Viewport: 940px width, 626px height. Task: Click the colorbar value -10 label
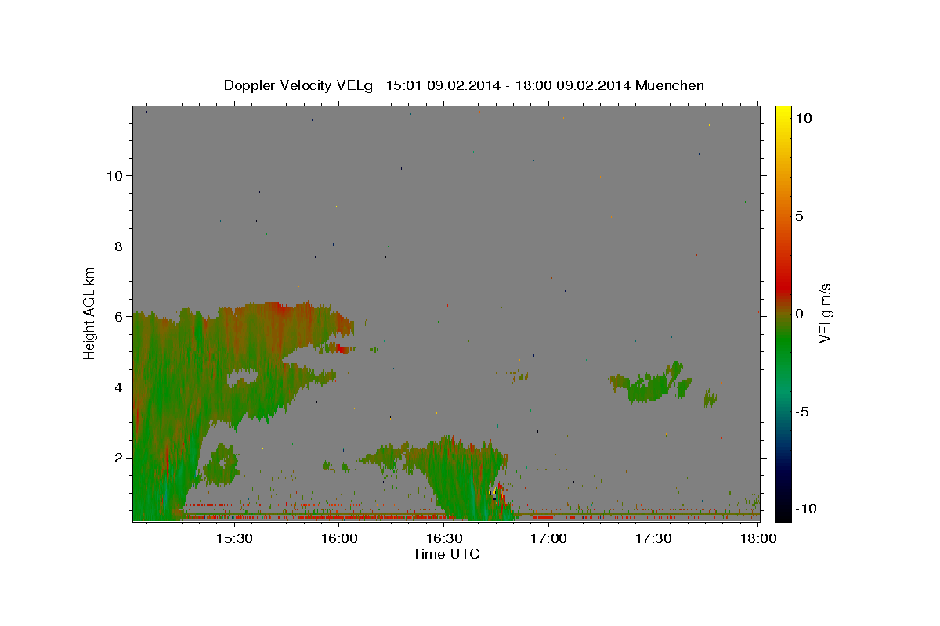coord(805,509)
